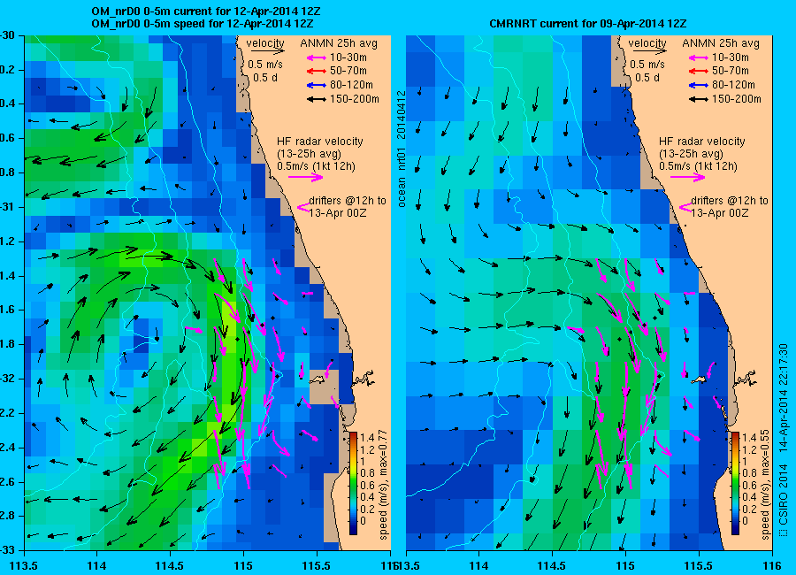Click the magenta 10-30m arrow in left legend
796x575 pixels.
[317, 57]
